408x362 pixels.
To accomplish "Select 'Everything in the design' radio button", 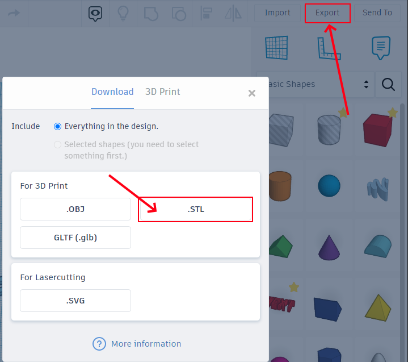I will coord(57,126).
